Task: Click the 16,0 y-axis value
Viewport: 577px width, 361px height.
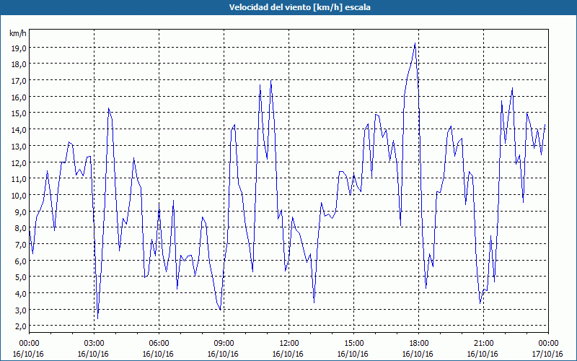Action: (19, 97)
